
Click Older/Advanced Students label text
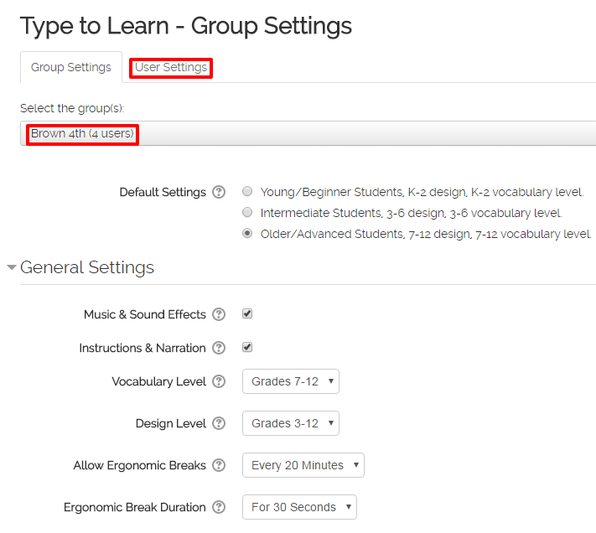426,234
